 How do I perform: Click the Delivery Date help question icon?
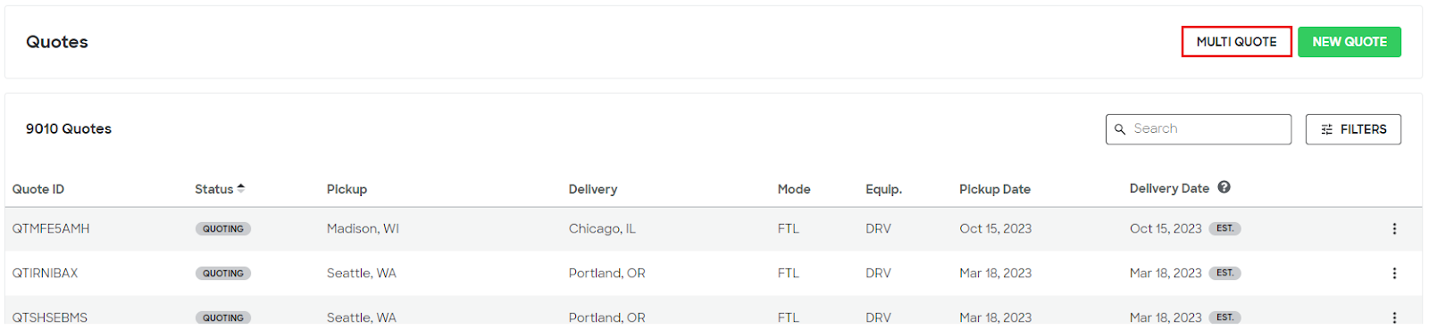1224,187
